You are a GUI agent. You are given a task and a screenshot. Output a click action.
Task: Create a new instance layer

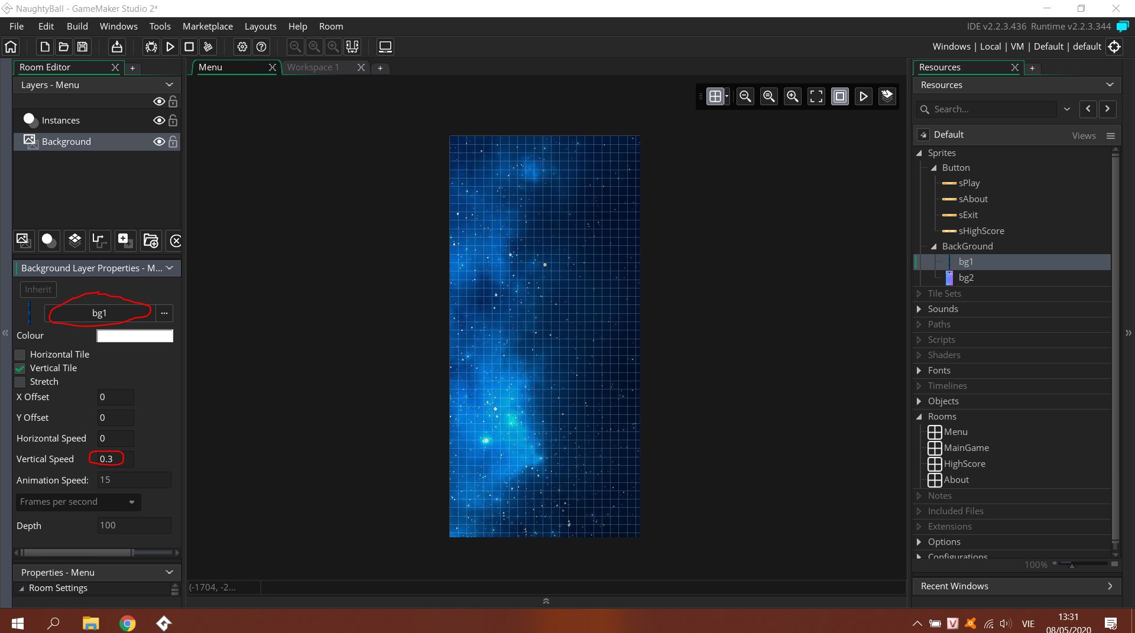[48, 241]
